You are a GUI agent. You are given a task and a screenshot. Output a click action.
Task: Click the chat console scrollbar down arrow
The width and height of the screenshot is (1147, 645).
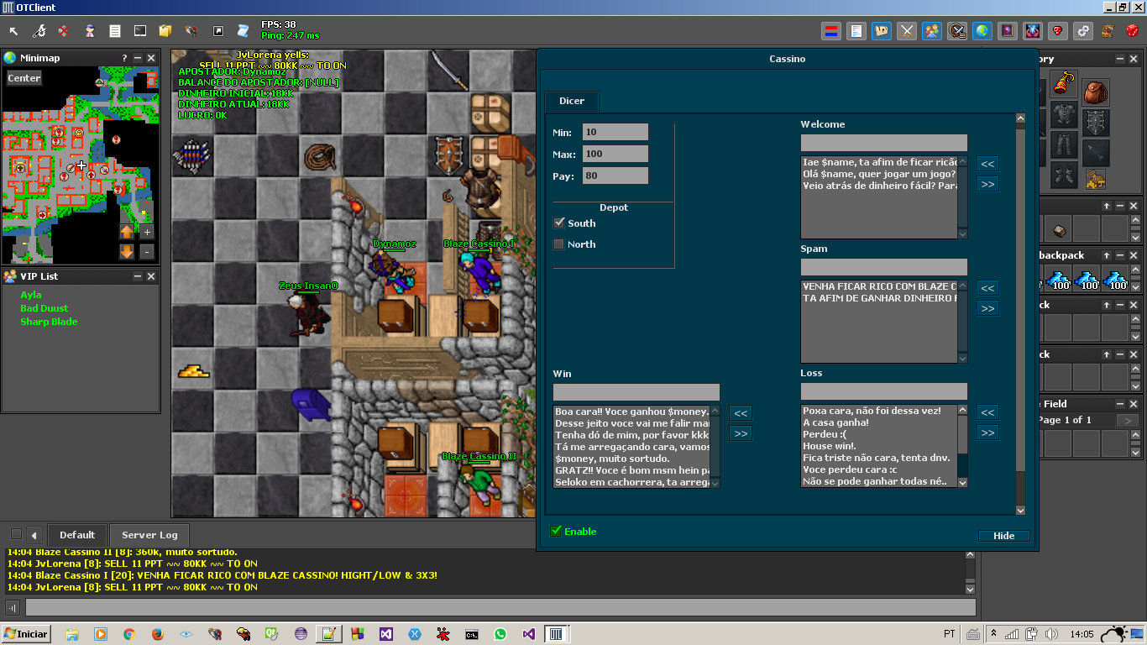tap(971, 589)
